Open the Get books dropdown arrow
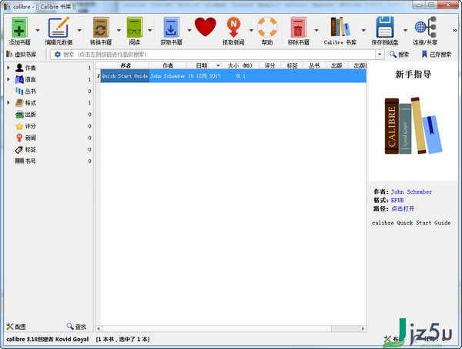This screenshot has width=462, height=349. click(189, 30)
